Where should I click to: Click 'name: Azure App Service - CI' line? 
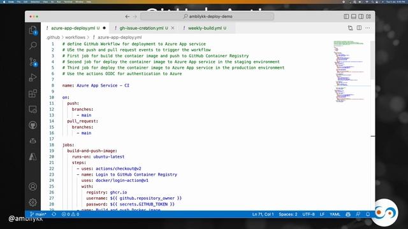[x=96, y=85]
